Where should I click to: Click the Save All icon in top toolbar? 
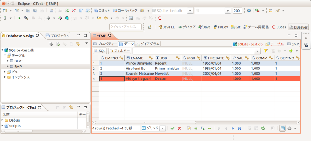pyautogui.click(x=35, y=11)
